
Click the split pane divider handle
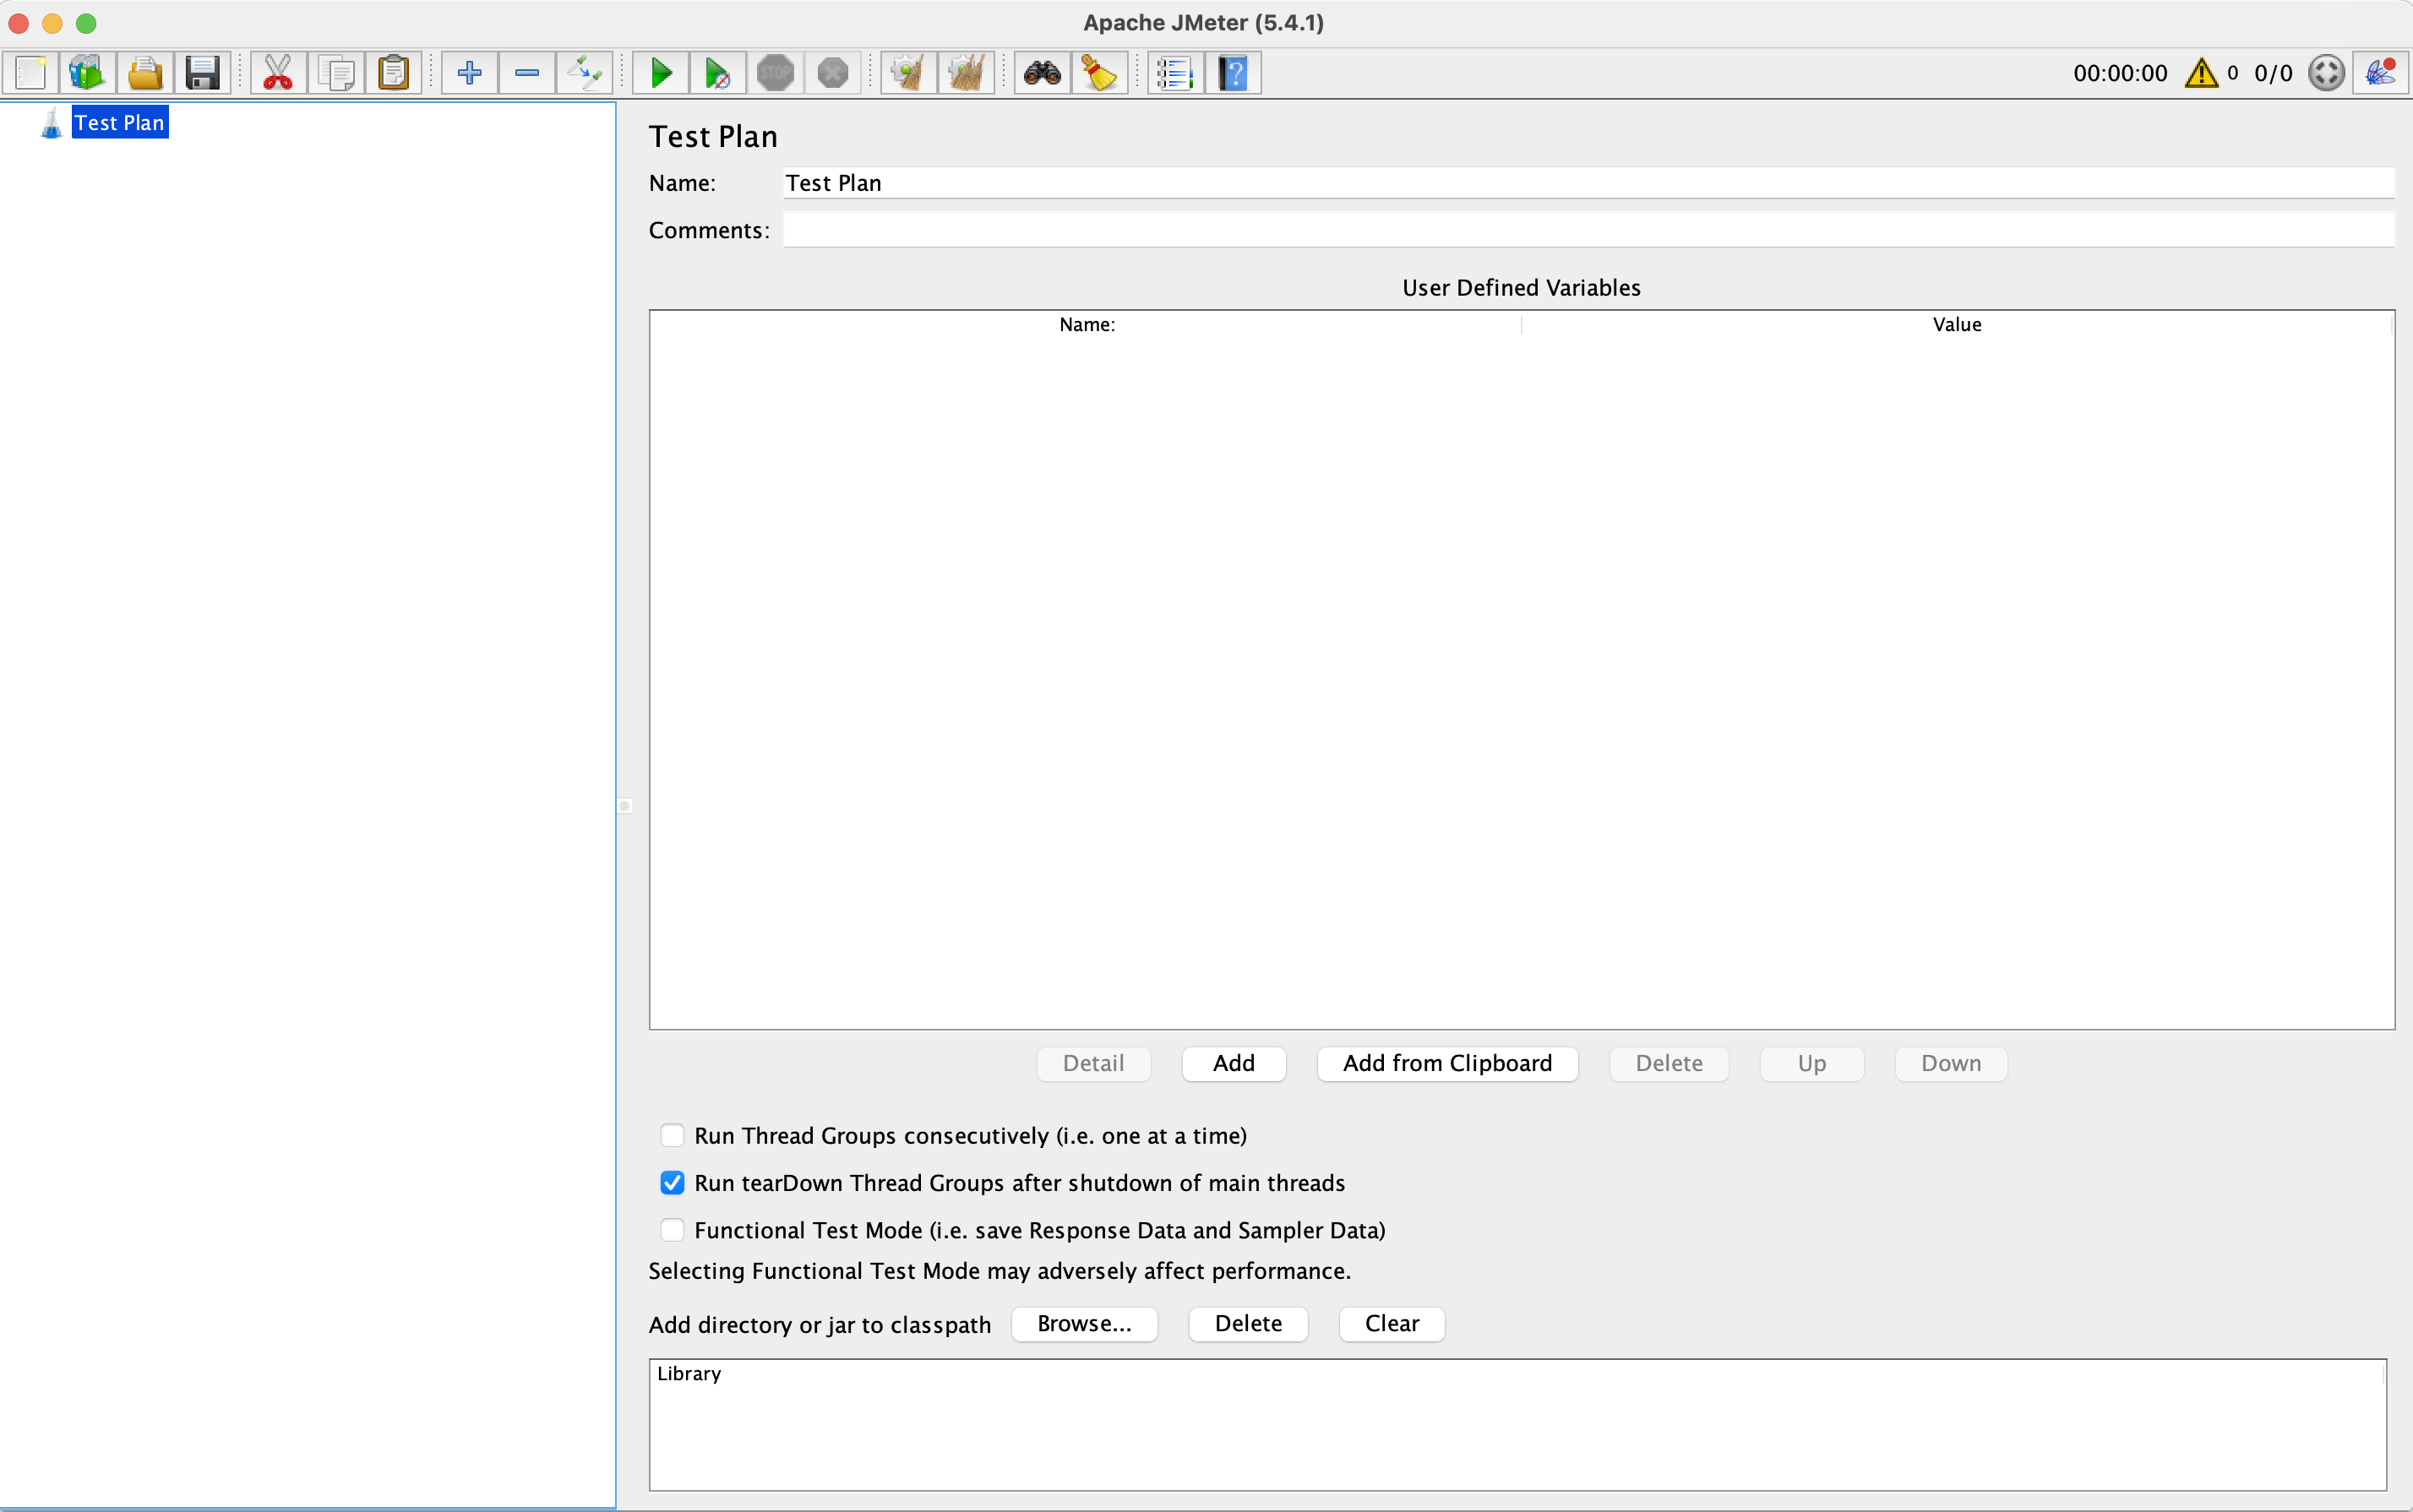click(625, 805)
